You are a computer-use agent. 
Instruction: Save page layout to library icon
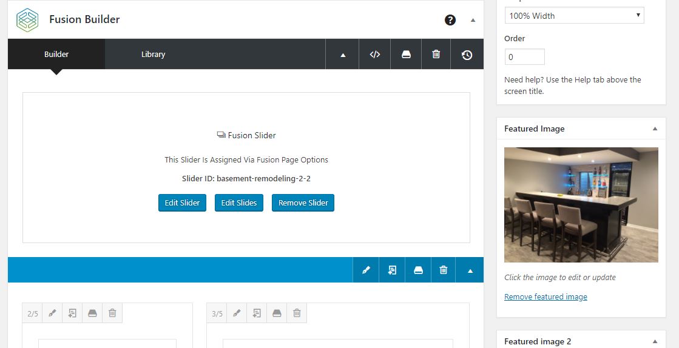coord(406,55)
